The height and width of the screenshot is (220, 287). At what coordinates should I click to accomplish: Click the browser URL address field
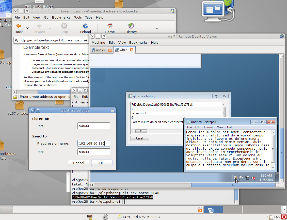click(x=51, y=40)
